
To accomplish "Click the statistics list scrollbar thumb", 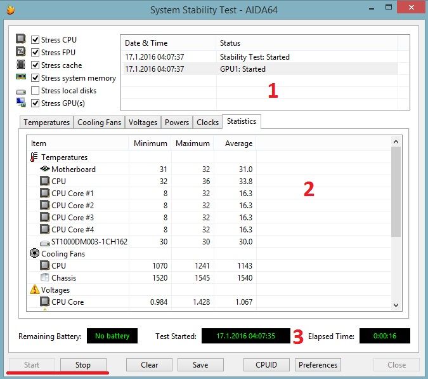I will 396,192.
